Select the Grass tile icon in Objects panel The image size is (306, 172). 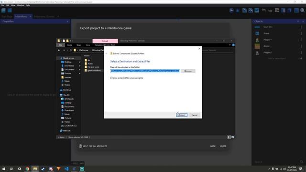point(257,46)
